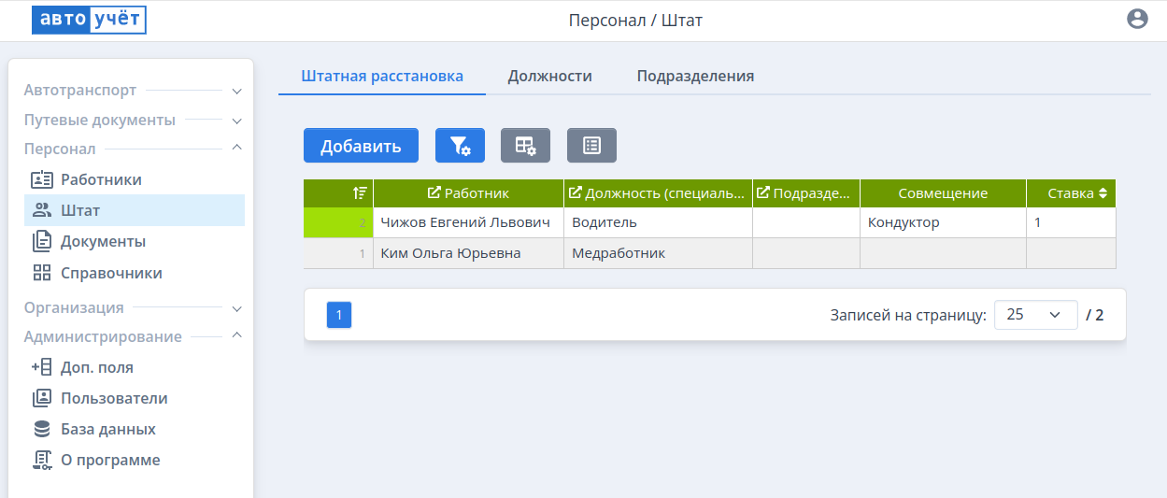Screen dimensions: 1167x498
Task: Click the list view icon button
Action: [591, 146]
